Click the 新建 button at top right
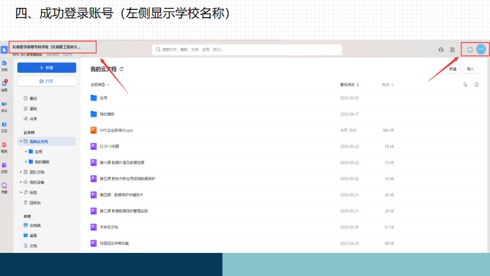490x276 pixels. (x=453, y=69)
